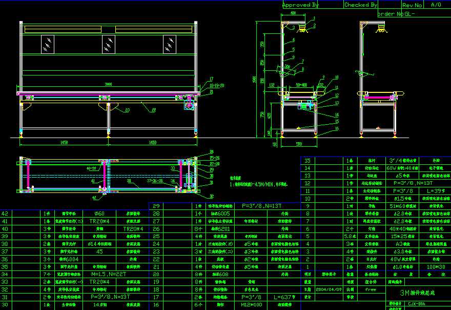This screenshot has height=310, width=451.
Task: Click the "order No GL-" text
Action: click(396, 14)
